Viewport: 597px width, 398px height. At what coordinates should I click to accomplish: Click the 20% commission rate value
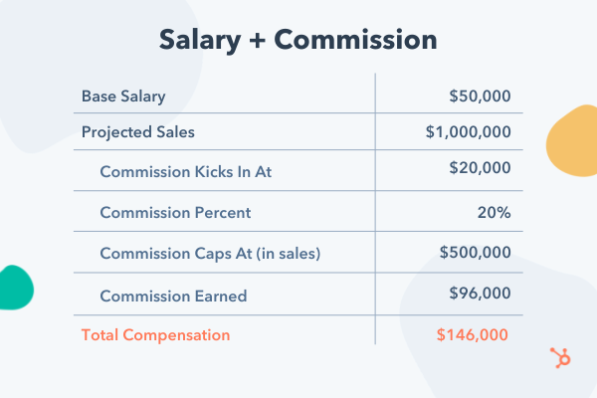(495, 213)
